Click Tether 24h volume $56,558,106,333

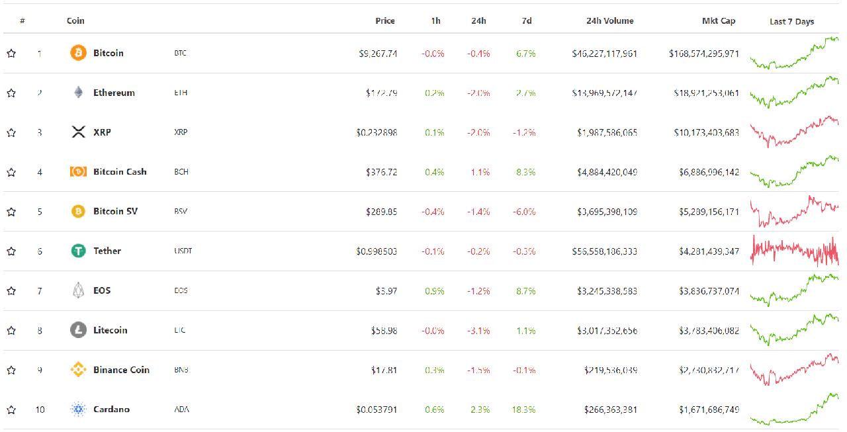coord(605,251)
